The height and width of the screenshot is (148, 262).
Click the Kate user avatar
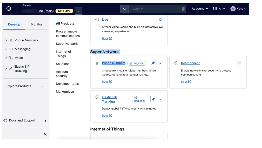pyautogui.click(x=233, y=9)
